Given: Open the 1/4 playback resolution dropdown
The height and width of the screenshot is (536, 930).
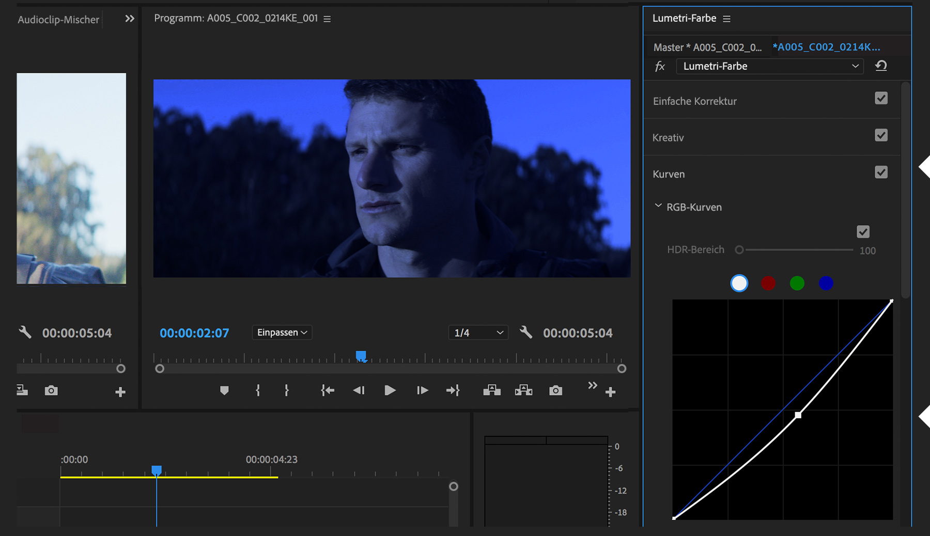Looking at the screenshot, I should (478, 333).
